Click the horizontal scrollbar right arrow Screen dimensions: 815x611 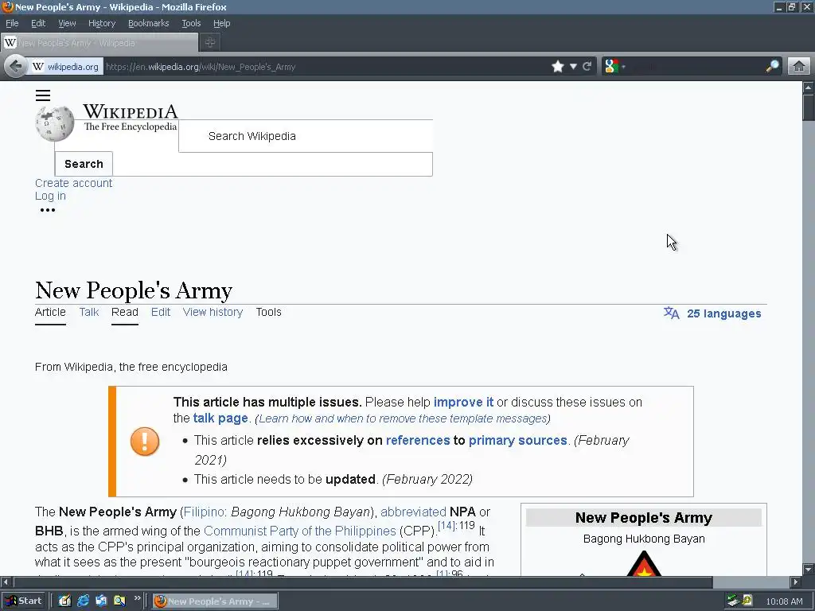pyautogui.click(x=795, y=582)
